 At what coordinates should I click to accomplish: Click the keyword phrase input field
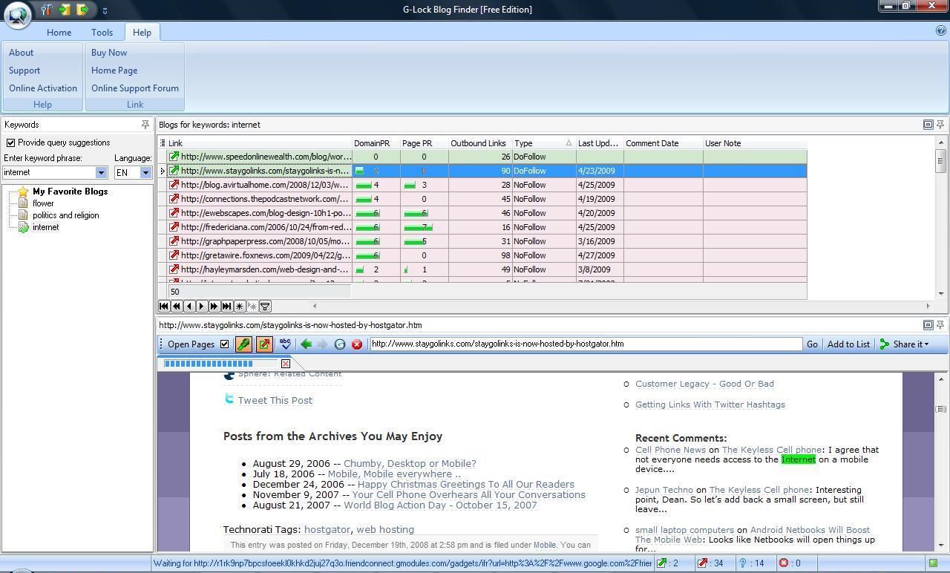point(49,172)
